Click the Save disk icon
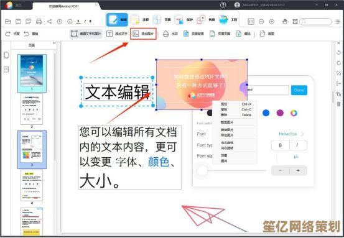Screen dimensions: 344x238 (18, 22)
